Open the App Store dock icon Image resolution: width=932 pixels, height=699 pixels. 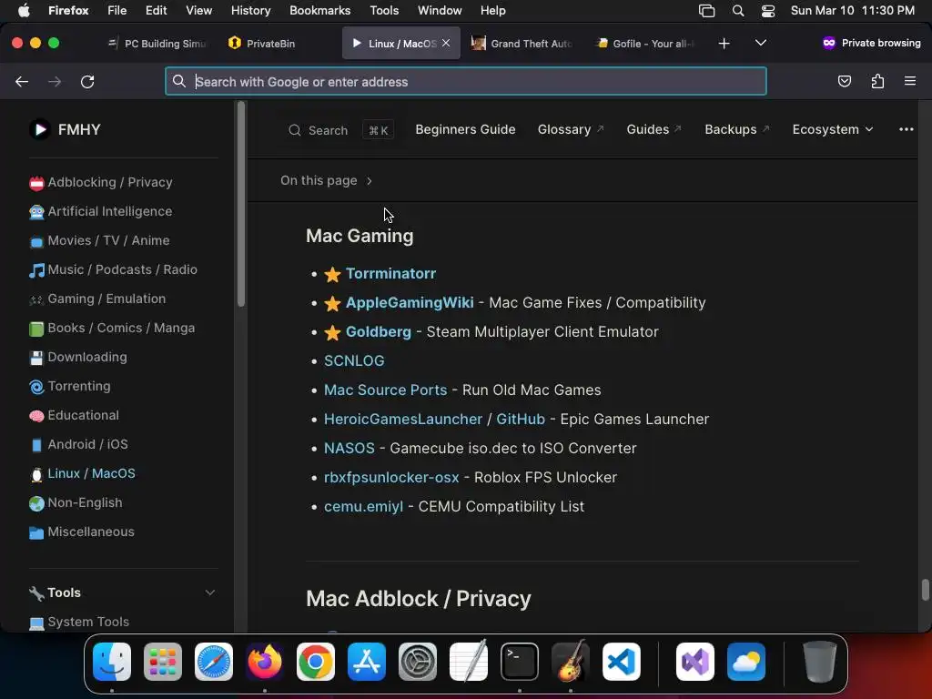pyautogui.click(x=367, y=662)
